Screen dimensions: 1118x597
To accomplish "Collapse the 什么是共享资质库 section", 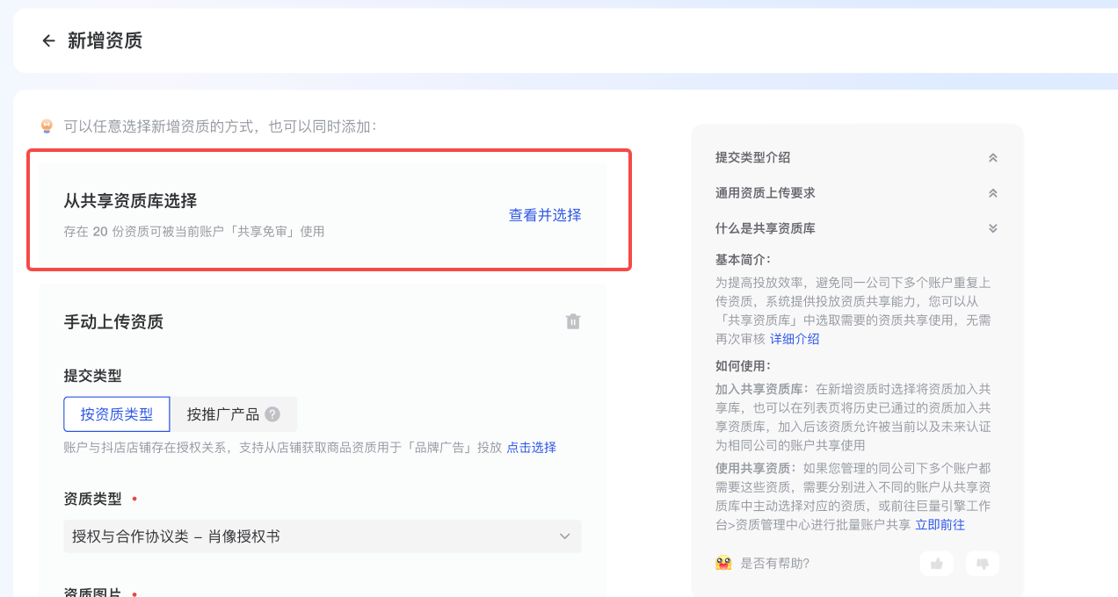I will tap(992, 228).
